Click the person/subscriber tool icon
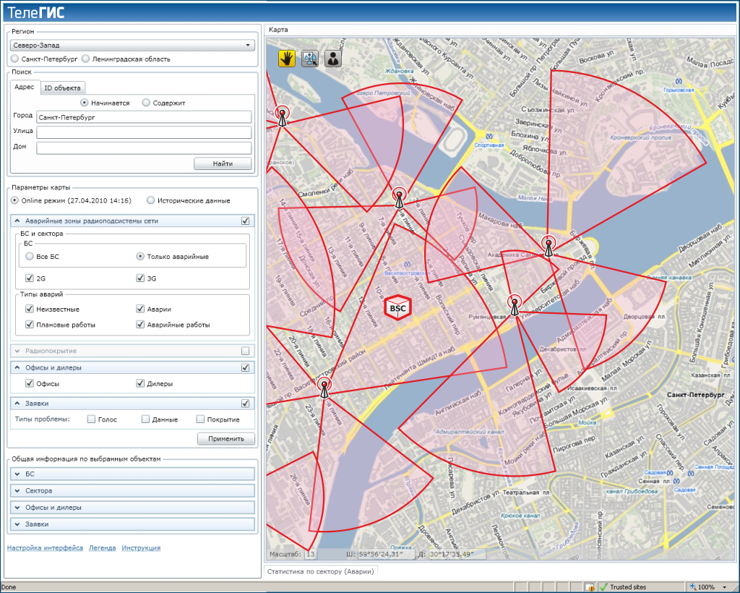 tap(332, 59)
